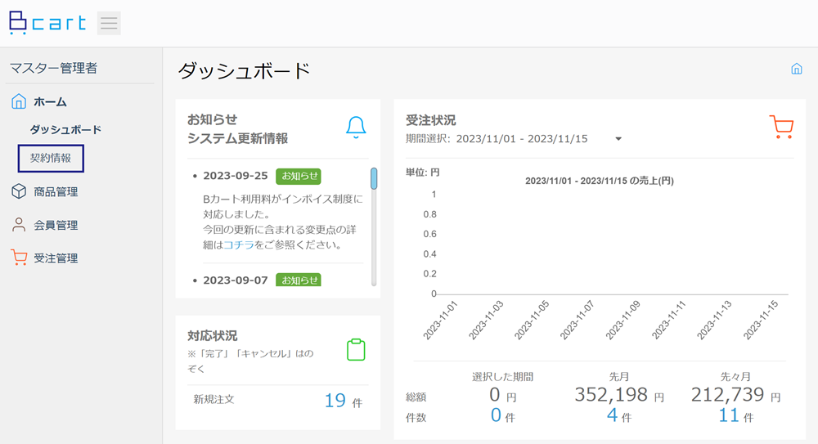Click the 212,739 円 total for 先々月
Screen dimensions: 818x444
pyautogui.click(x=735, y=395)
